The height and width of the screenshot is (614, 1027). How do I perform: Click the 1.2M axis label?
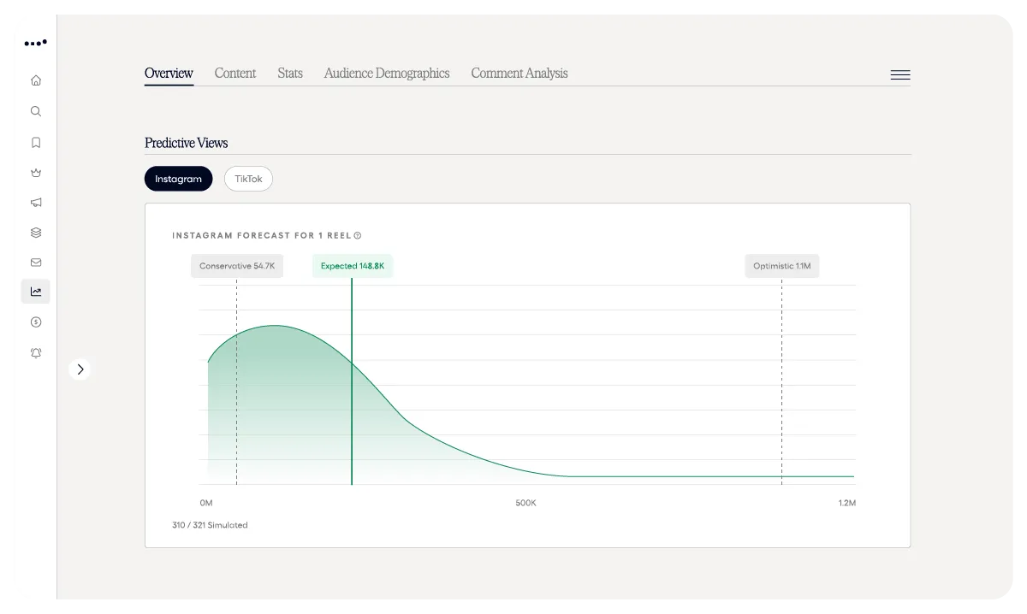pyautogui.click(x=847, y=503)
